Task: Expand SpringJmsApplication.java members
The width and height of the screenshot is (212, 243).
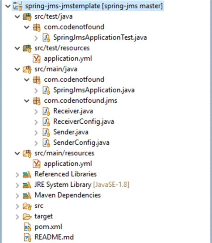Action: [36, 91]
